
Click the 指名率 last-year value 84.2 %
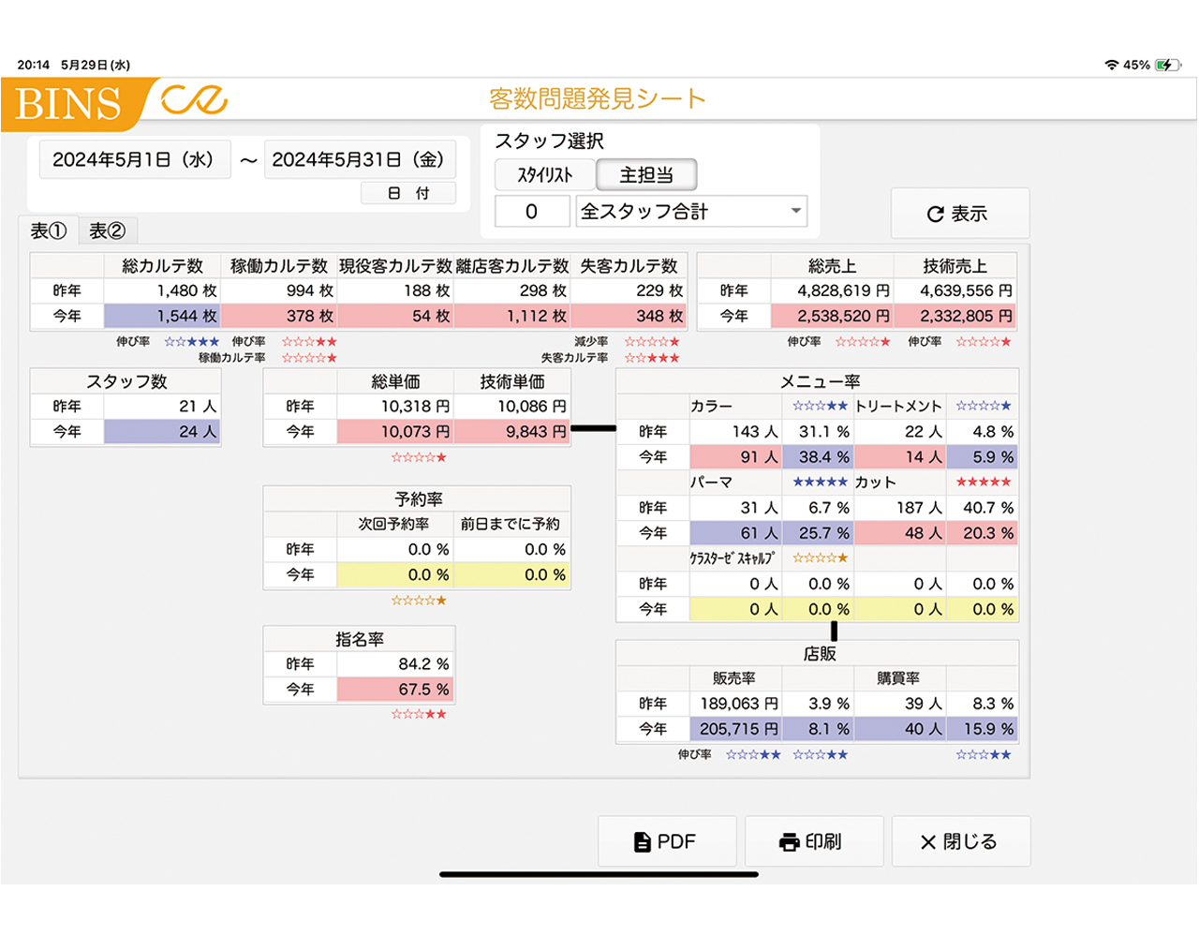tap(395, 664)
